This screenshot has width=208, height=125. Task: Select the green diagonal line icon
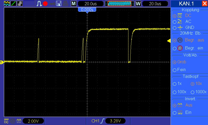[13, 4]
